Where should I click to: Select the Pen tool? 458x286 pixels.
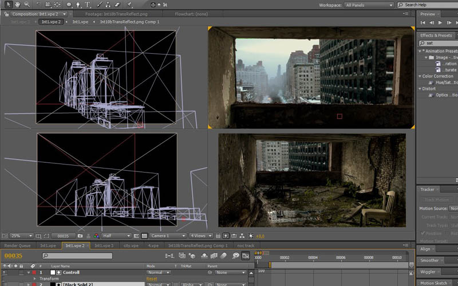coord(78,5)
